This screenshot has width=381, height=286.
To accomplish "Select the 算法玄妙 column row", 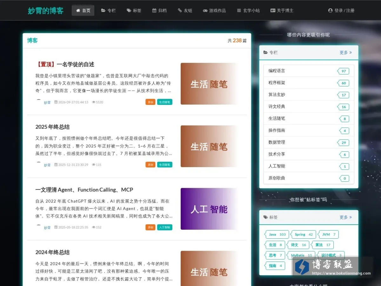I will click(309, 95).
